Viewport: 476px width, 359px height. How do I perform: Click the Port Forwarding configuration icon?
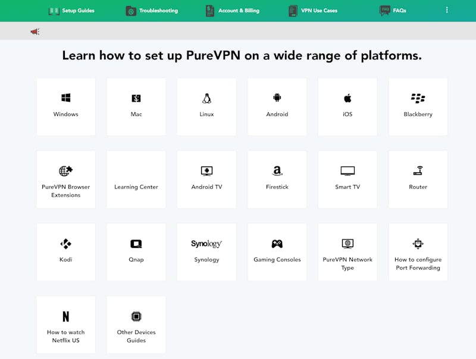click(418, 244)
